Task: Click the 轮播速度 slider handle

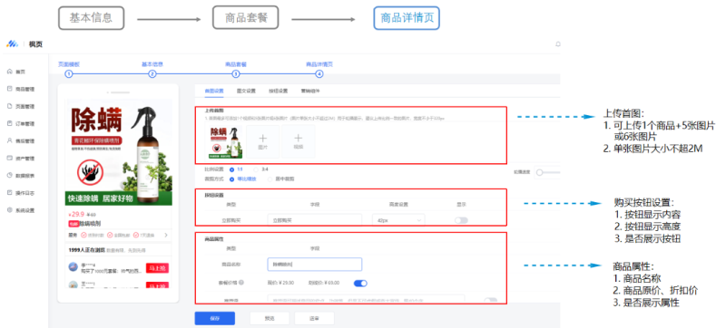Action: pyautogui.click(x=539, y=172)
